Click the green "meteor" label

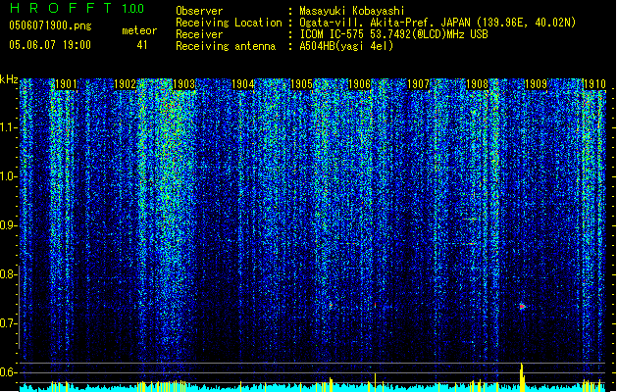(139, 30)
